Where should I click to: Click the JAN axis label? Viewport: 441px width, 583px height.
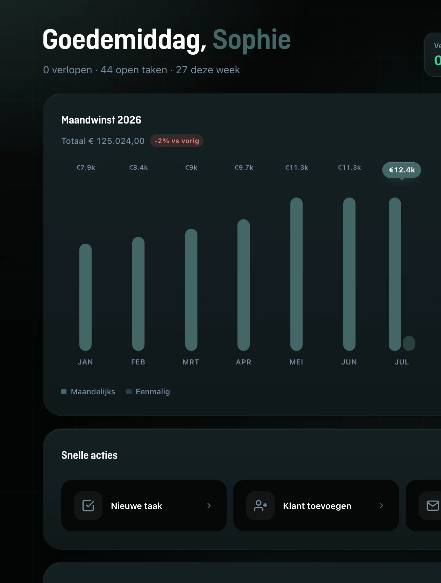pos(85,362)
